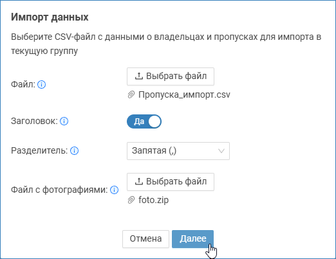Image resolution: width=336 pixels, height=259 pixels.
Task: Open the Разделитель dropdown showing Запятая (,)
Action: click(x=178, y=151)
